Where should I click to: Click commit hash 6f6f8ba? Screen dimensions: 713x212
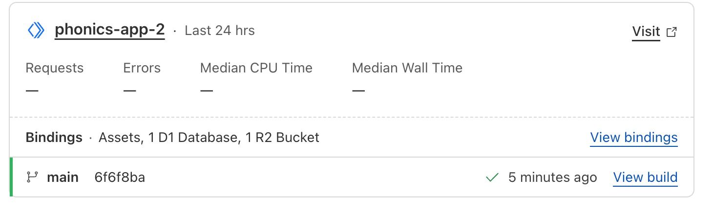tap(120, 177)
